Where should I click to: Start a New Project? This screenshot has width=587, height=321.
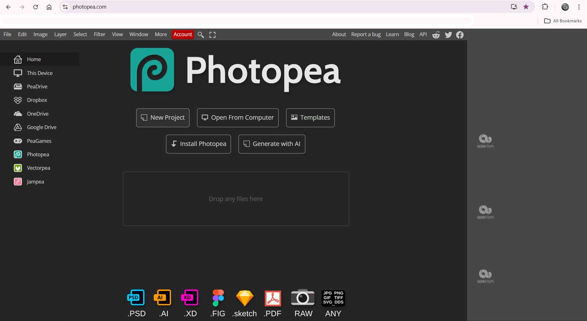(163, 117)
